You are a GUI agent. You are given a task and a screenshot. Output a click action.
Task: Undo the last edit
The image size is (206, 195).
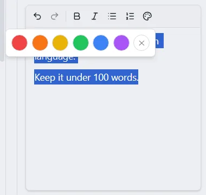(x=37, y=16)
